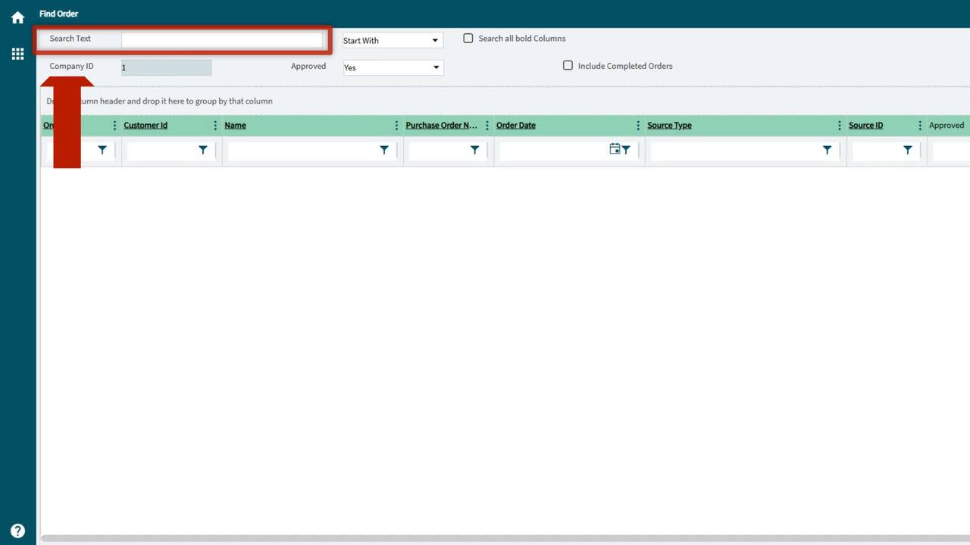Image resolution: width=970 pixels, height=545 pixels.
Task: Click the horizontal scrollbar at bottom
Action: [500, 539]
